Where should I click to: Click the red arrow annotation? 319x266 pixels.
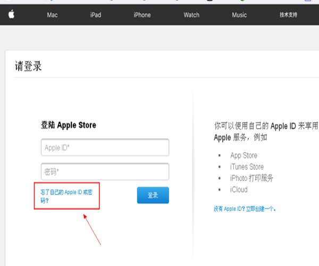click(92, 229)
